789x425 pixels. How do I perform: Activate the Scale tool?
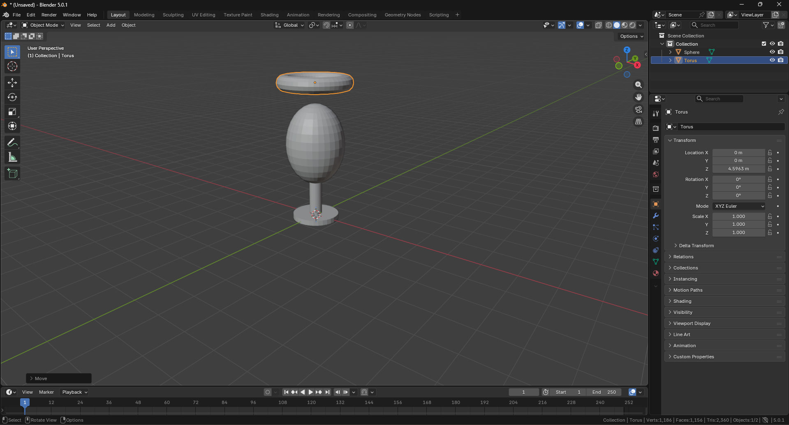(12, 112)
